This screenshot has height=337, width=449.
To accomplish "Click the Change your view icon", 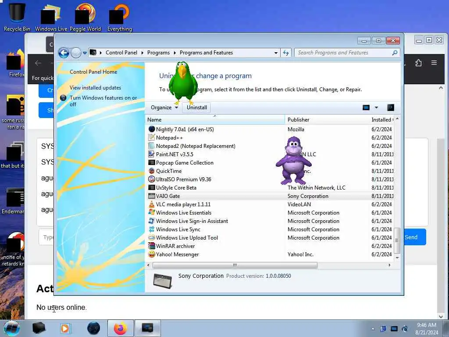I will coord(366,108).
